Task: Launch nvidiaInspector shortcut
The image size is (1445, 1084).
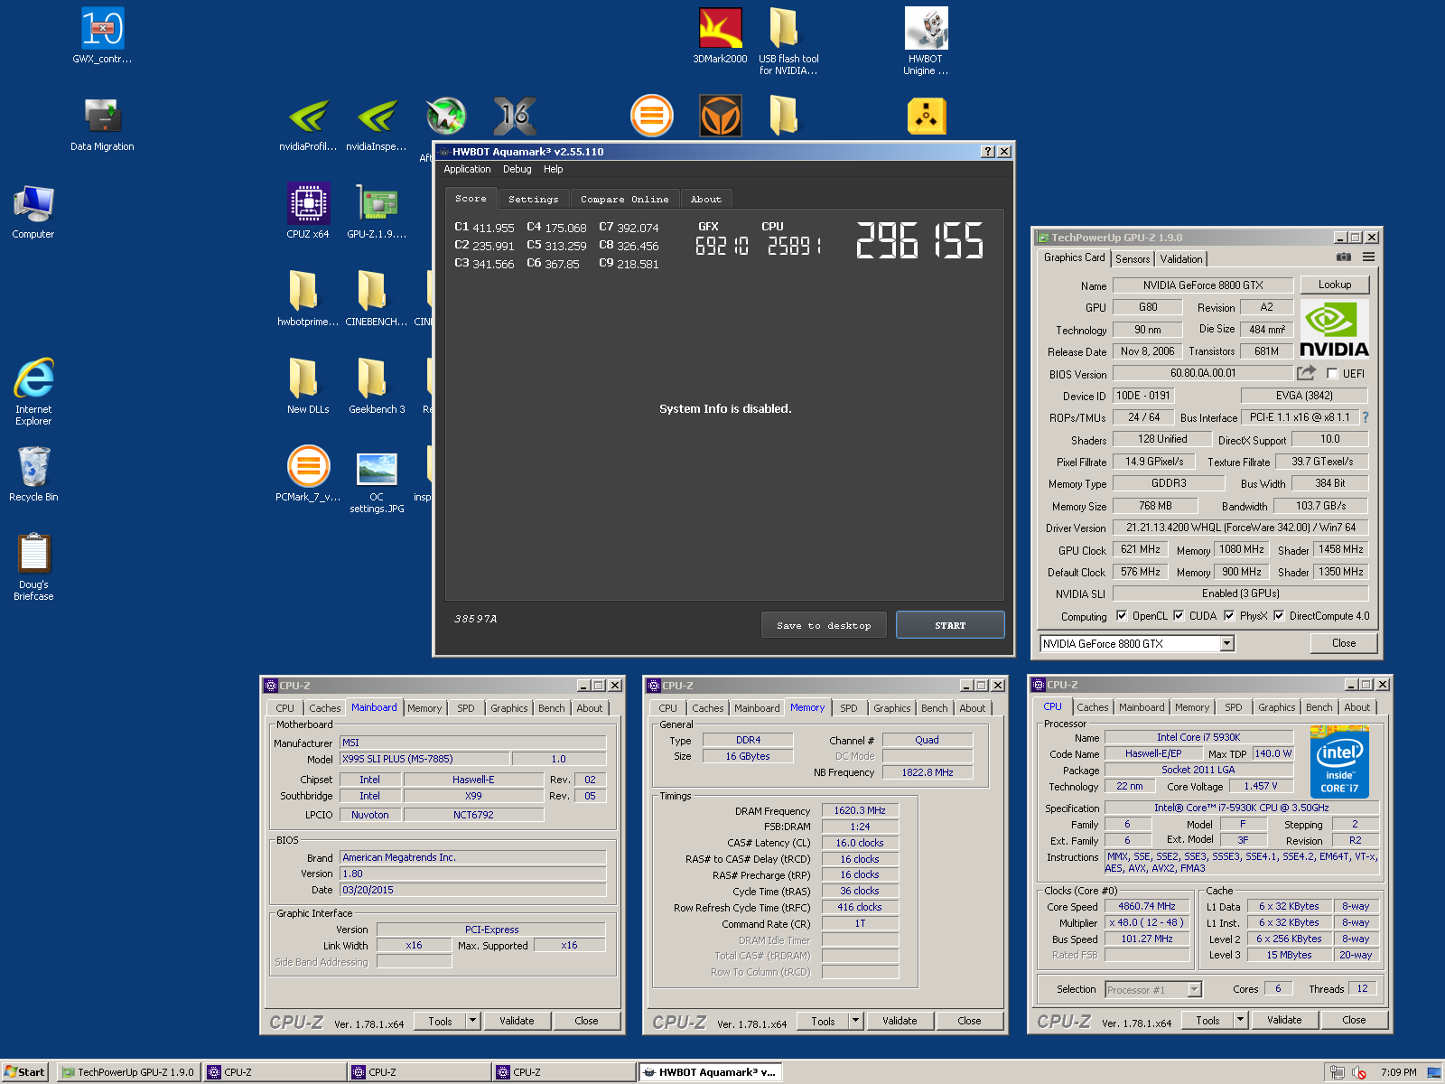Action: [377, 124]
